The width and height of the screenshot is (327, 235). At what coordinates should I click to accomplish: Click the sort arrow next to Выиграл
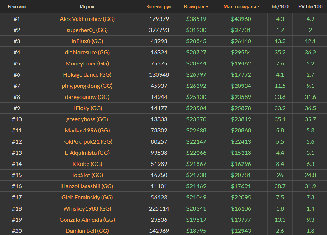pos(207,7)
